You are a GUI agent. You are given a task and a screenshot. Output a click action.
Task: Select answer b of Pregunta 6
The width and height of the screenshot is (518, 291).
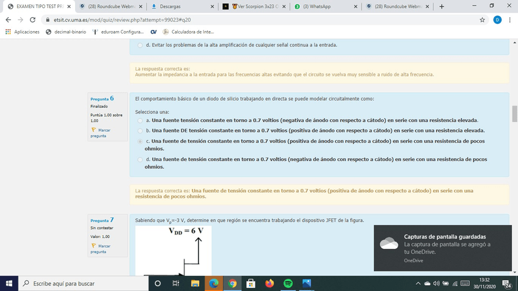[140, 131]
